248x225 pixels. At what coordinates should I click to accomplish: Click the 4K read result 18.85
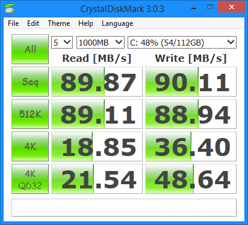tap(97, 146)
